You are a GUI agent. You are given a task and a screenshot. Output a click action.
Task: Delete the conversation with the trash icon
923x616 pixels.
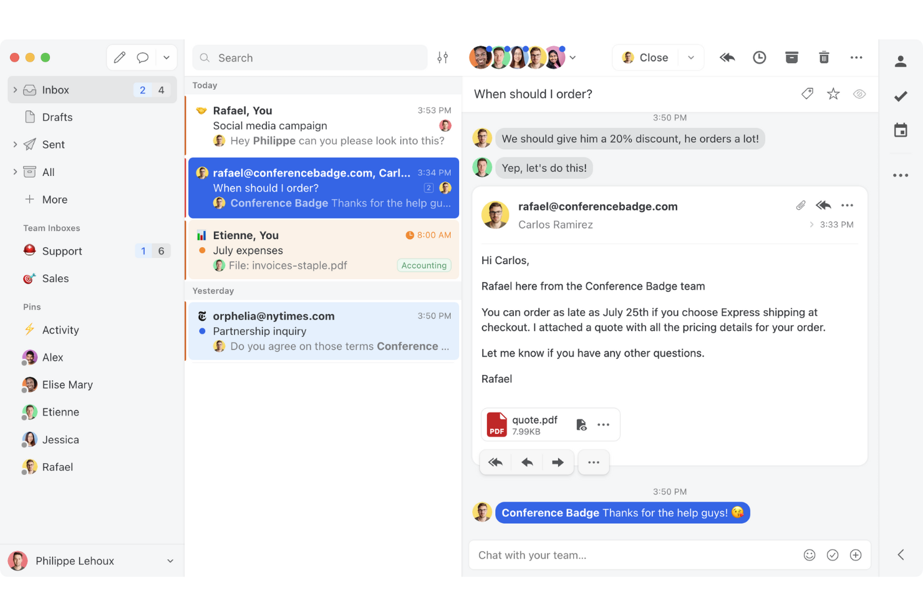pyautogui.click(x=824, y=57)
